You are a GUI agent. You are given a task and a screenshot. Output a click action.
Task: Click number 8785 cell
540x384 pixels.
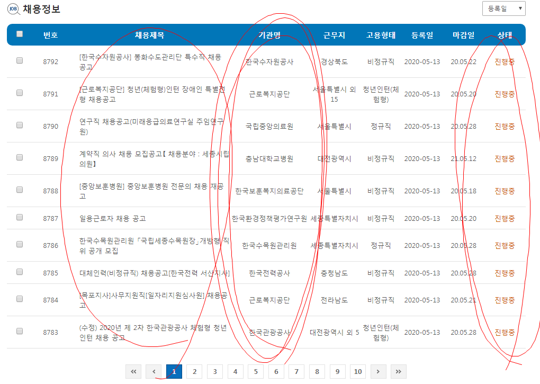point(51,273)
